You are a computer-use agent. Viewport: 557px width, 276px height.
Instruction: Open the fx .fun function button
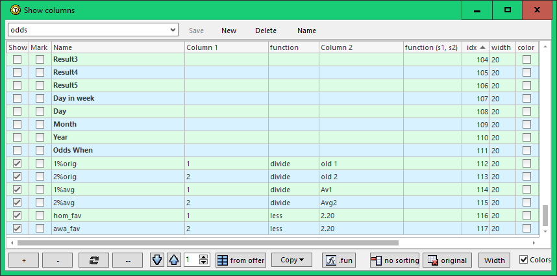[338, 260]
